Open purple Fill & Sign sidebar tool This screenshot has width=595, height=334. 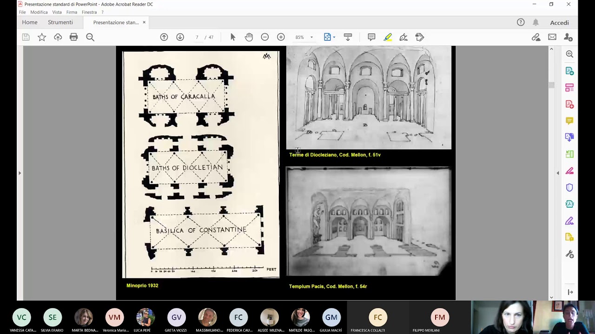569,221
